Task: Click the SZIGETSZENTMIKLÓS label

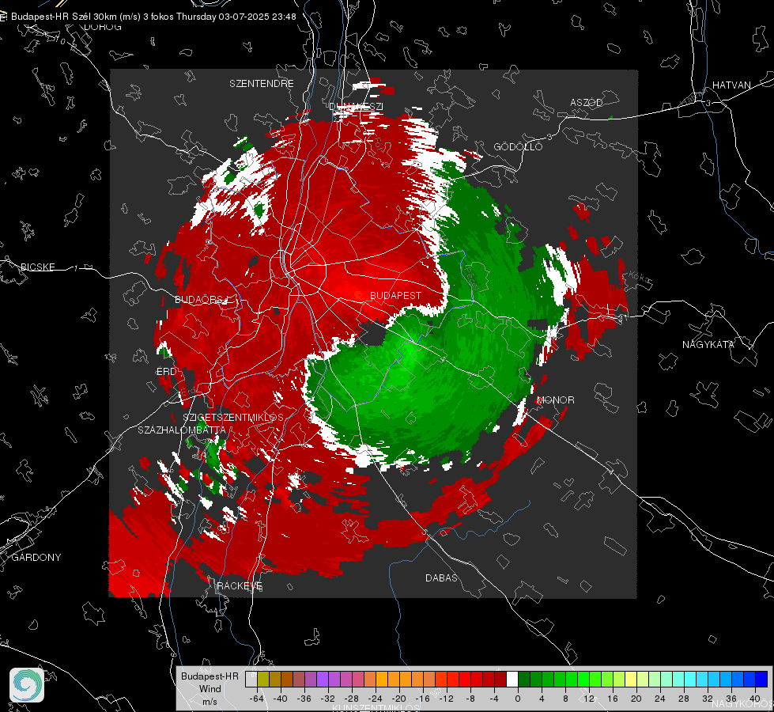Action: (x=233, y=417)
